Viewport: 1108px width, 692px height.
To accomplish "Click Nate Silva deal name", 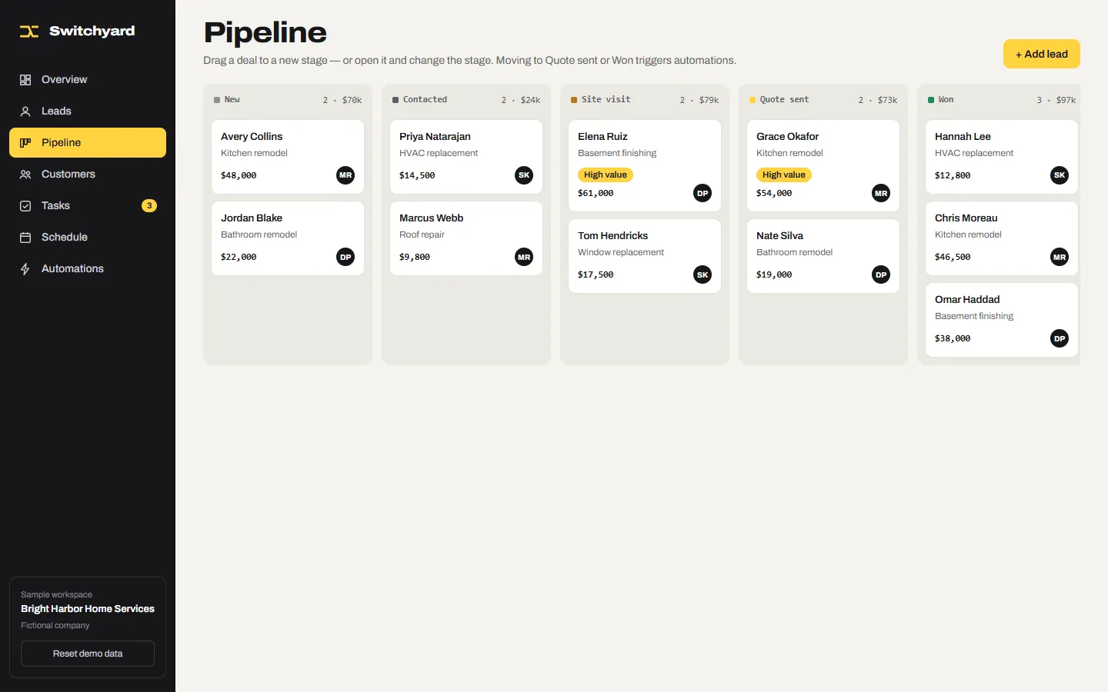I will (779, 235).
